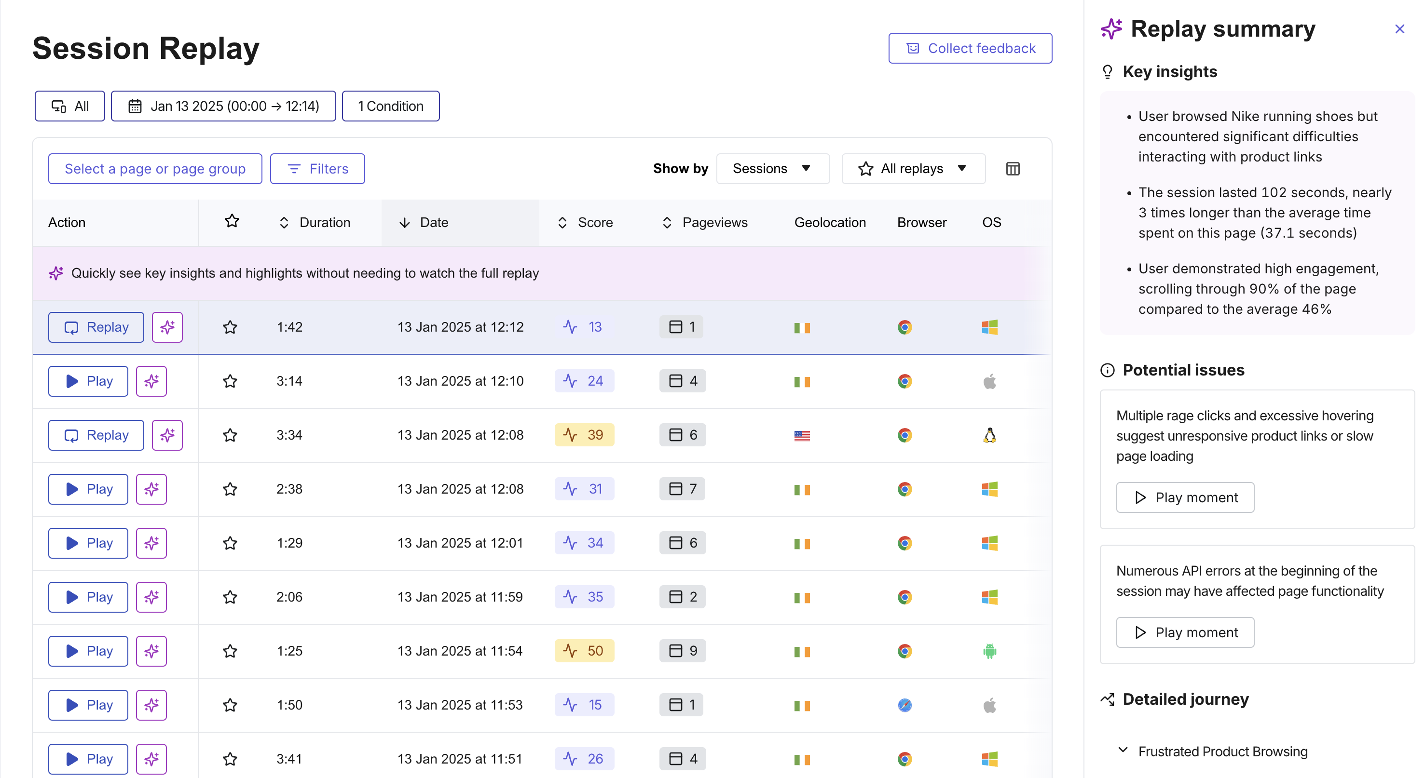
Task: Open AI summary for the 2:38 duration session
Action: (151, 489)
